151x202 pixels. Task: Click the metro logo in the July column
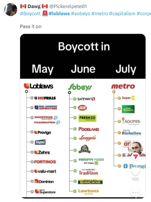point(123,86)
